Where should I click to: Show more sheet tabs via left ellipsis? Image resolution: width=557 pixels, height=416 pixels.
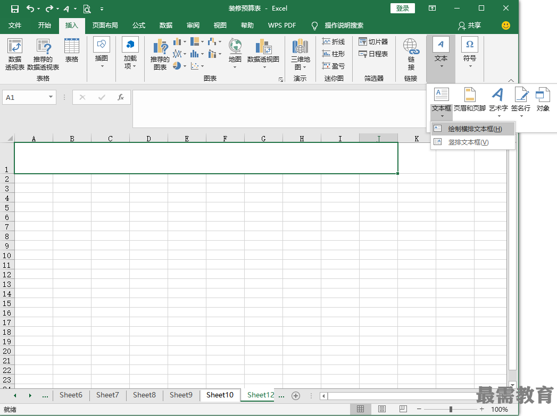click(x=45, y=395)
